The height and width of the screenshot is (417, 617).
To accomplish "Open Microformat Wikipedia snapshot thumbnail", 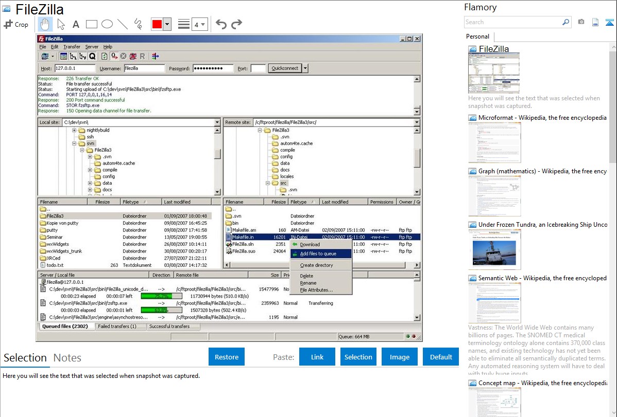I will tap(494, 143).
